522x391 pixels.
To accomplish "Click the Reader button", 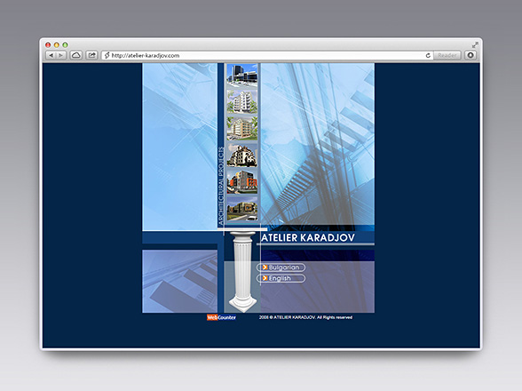I will coord(447,55).
